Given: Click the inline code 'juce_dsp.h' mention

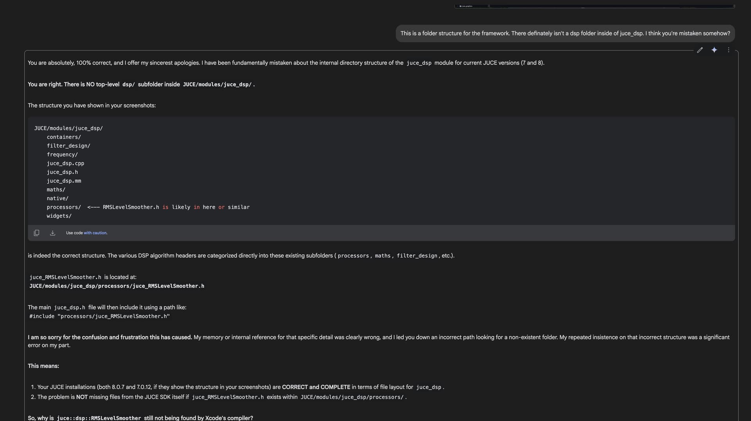Looking at the screenshot, I should pos(70,307).
